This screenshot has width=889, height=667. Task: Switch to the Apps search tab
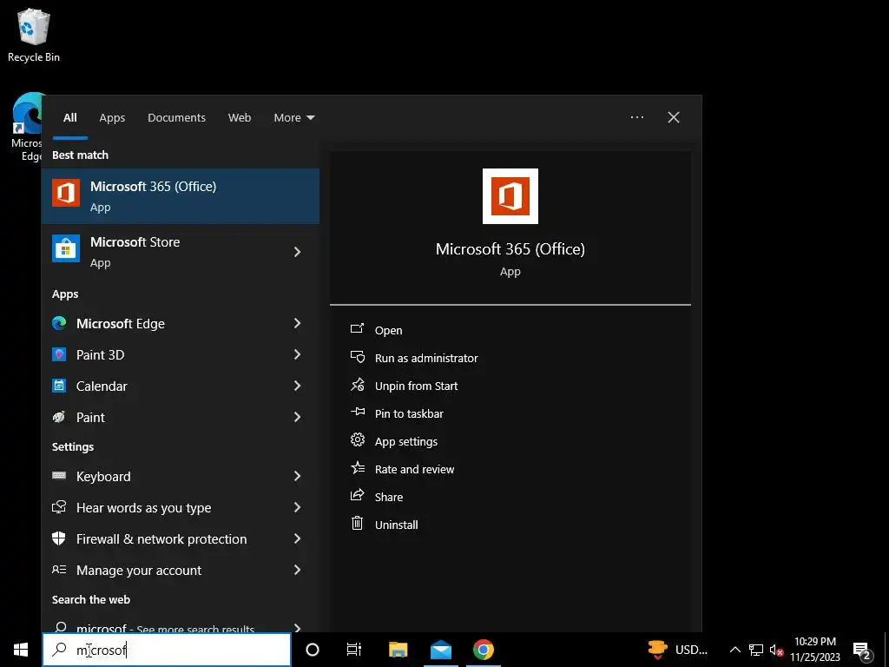point(112,117)
